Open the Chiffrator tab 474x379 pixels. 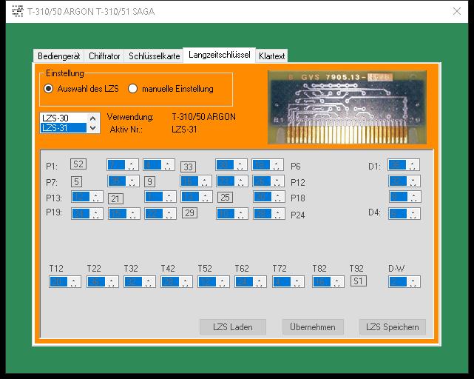point(104,56)
